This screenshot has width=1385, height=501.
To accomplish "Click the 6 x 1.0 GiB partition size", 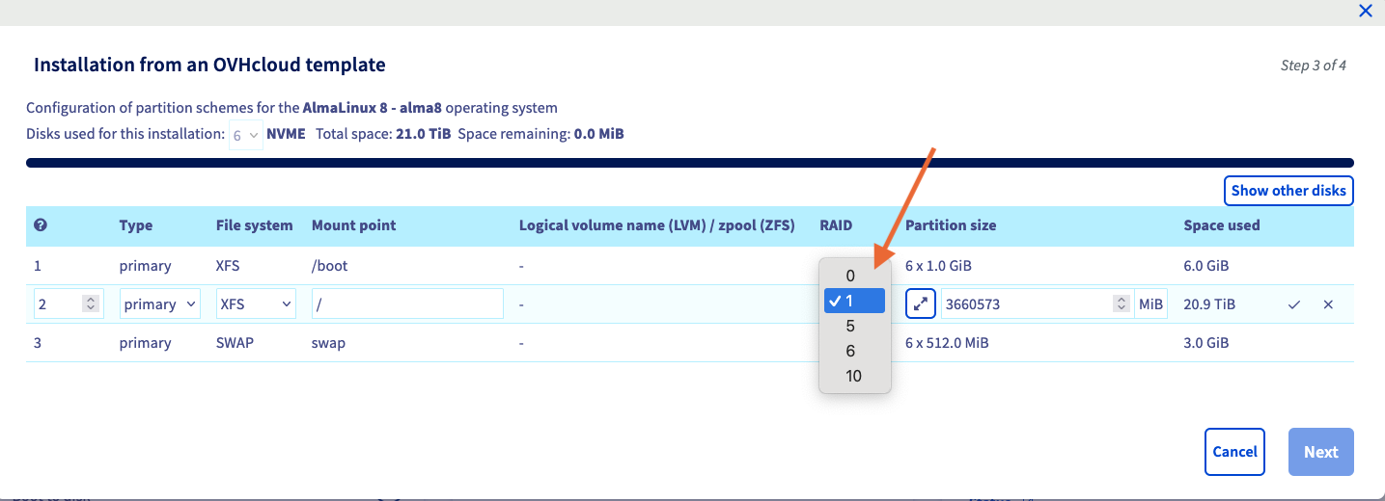I will coord(939,266).
